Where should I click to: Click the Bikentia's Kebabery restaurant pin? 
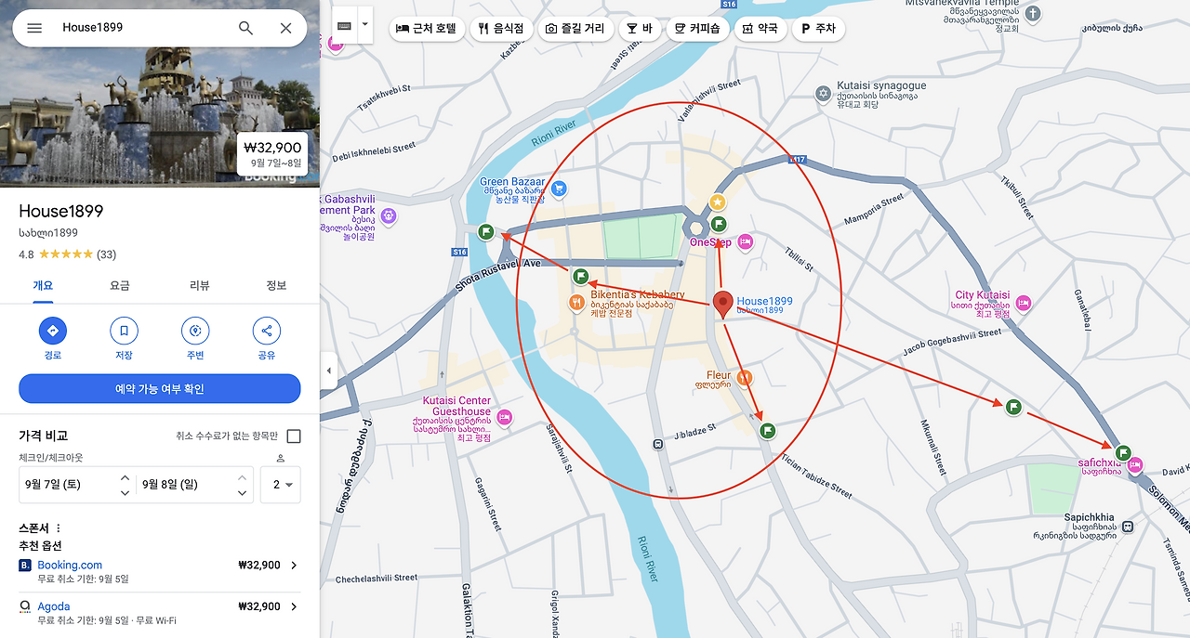[577, 302]
